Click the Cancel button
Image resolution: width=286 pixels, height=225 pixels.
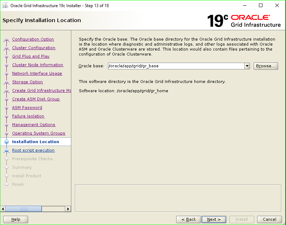click(269, 220)
